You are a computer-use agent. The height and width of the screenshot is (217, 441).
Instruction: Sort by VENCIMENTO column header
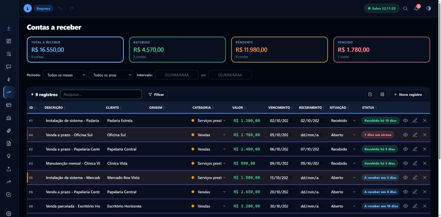click(280, 108)
